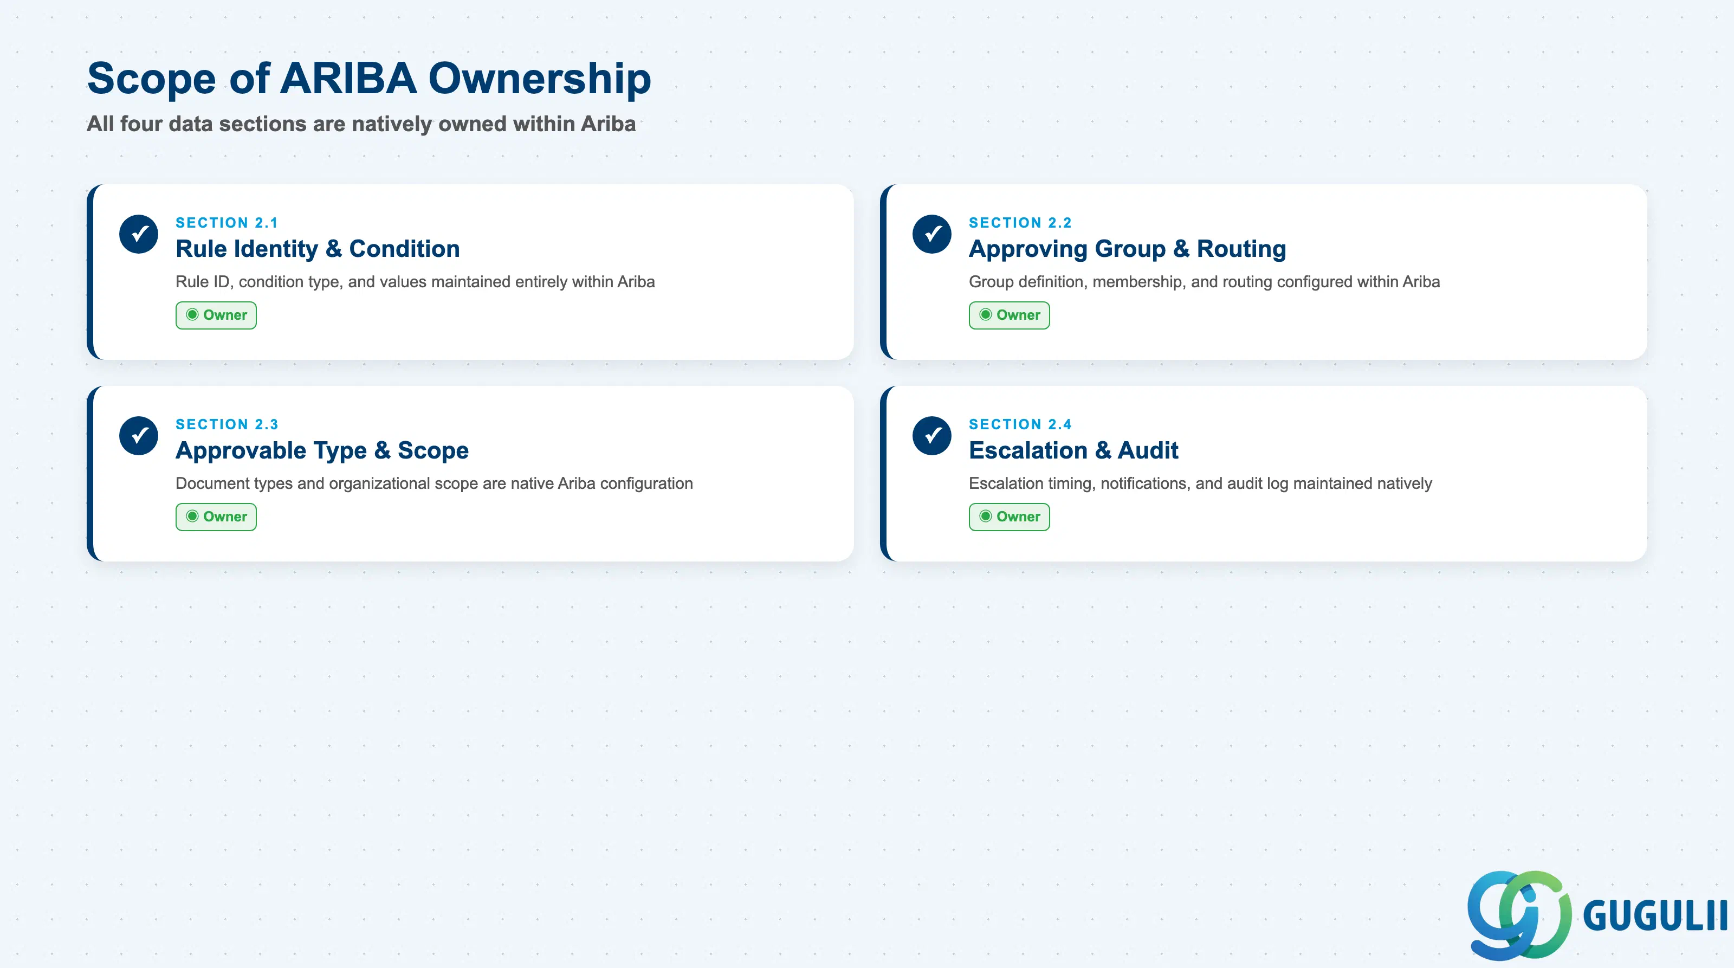This screenshot has width=1734, height=968.
Task: Click the description starting 'Escalation timing, notifications'
Action: (1200, 483)
